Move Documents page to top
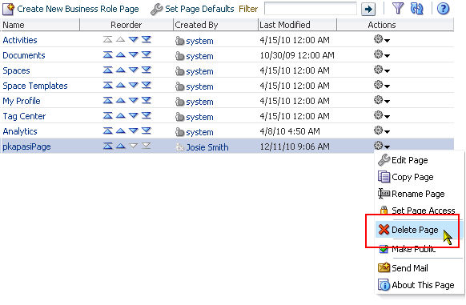This screenshot has width=466, height=305. click(107, 54)
